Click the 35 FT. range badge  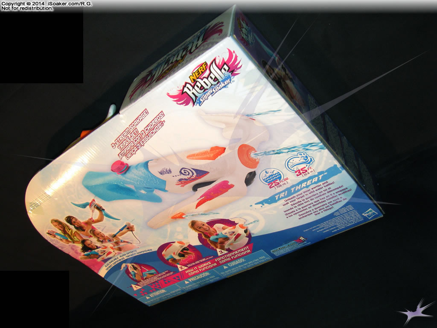[x=300, y=165]
